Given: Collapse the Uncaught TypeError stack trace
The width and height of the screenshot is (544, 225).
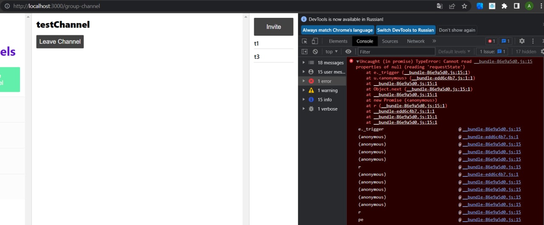Looking at the screenshot, I should click(357, 61).
